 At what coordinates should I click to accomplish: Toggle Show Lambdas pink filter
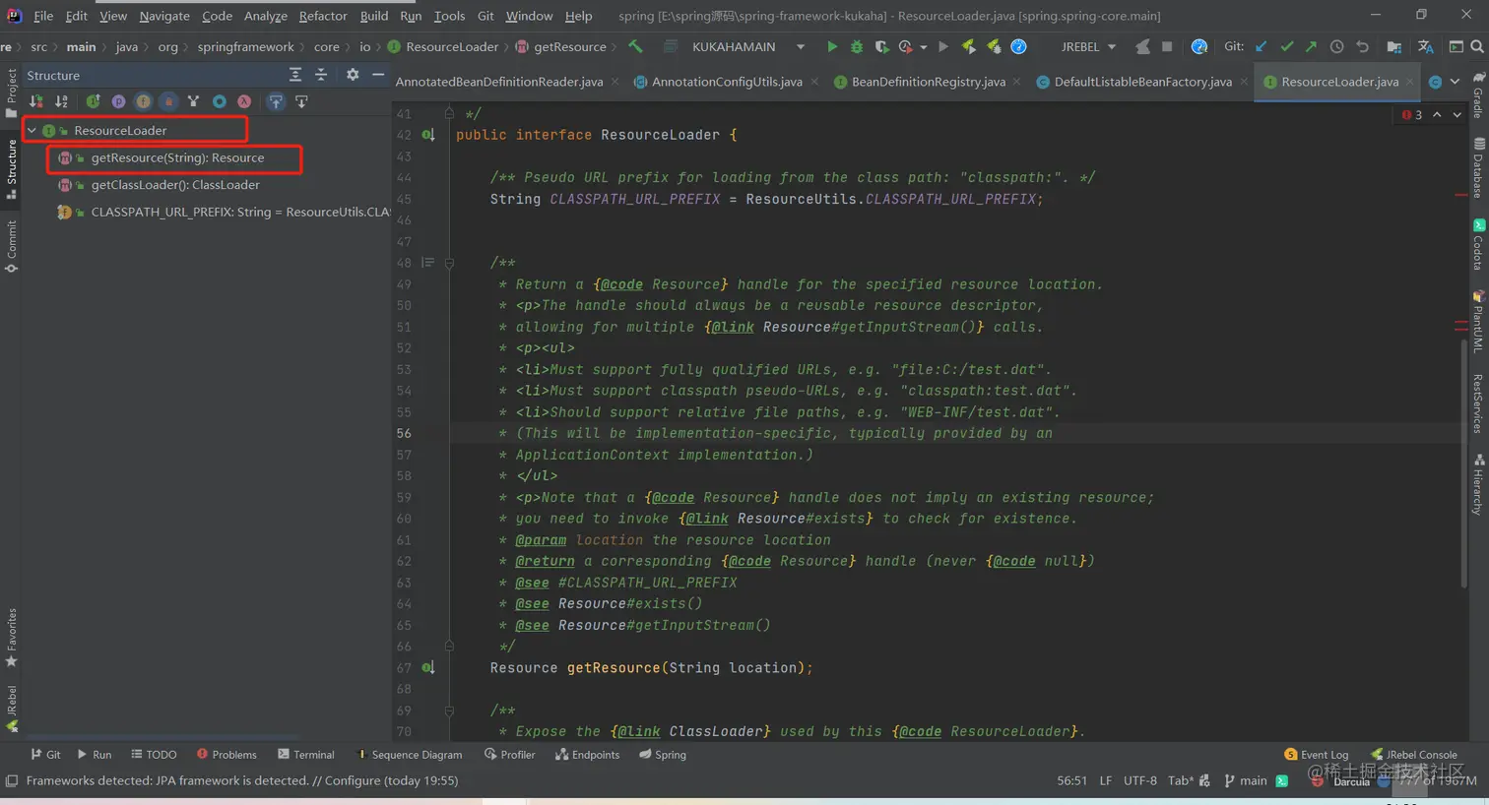(243, 101)
